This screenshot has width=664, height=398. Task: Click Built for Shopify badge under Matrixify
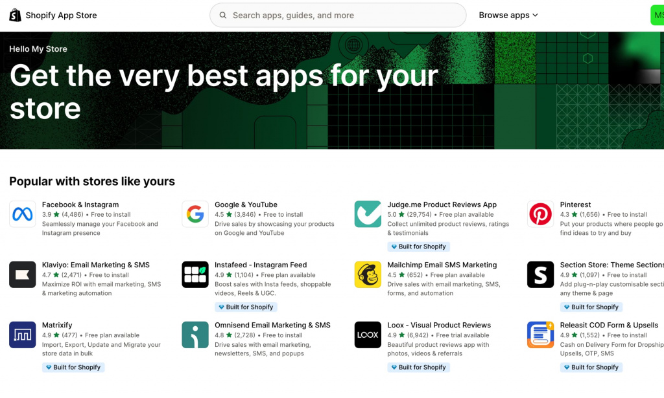click(73, 368)
